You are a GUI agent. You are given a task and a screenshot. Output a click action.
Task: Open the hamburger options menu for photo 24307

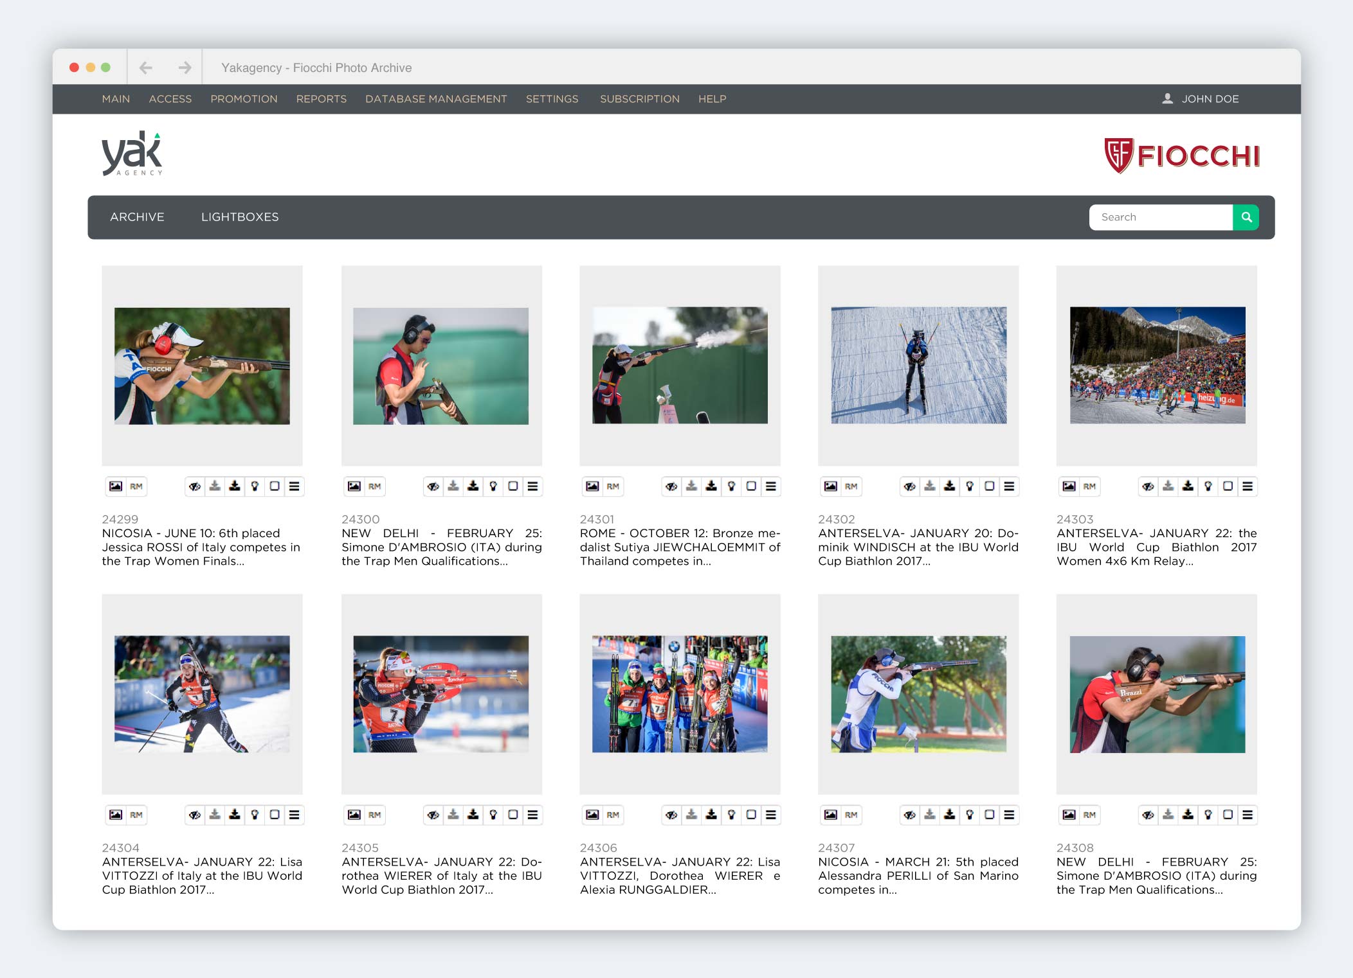[x=1010, y=815]
